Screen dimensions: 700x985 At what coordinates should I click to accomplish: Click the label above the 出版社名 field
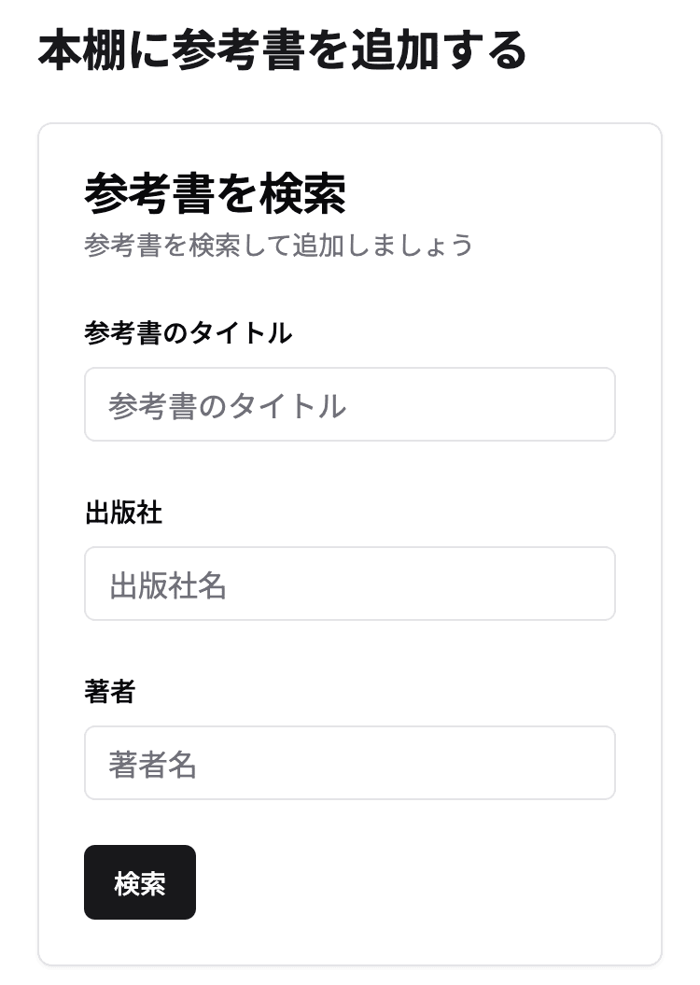tap(123, 513)
